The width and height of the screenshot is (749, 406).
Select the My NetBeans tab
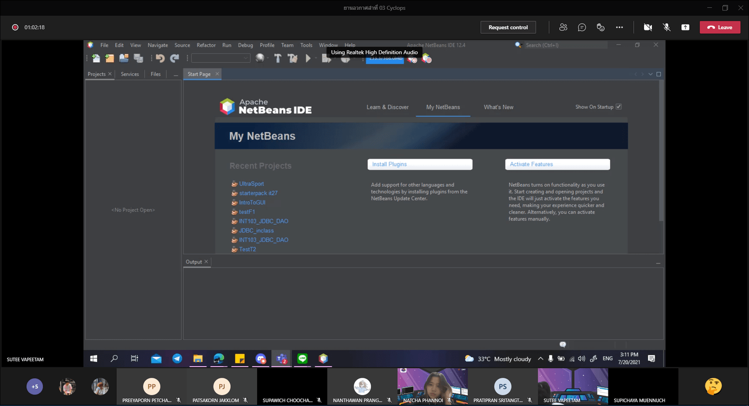pos(443,107)
